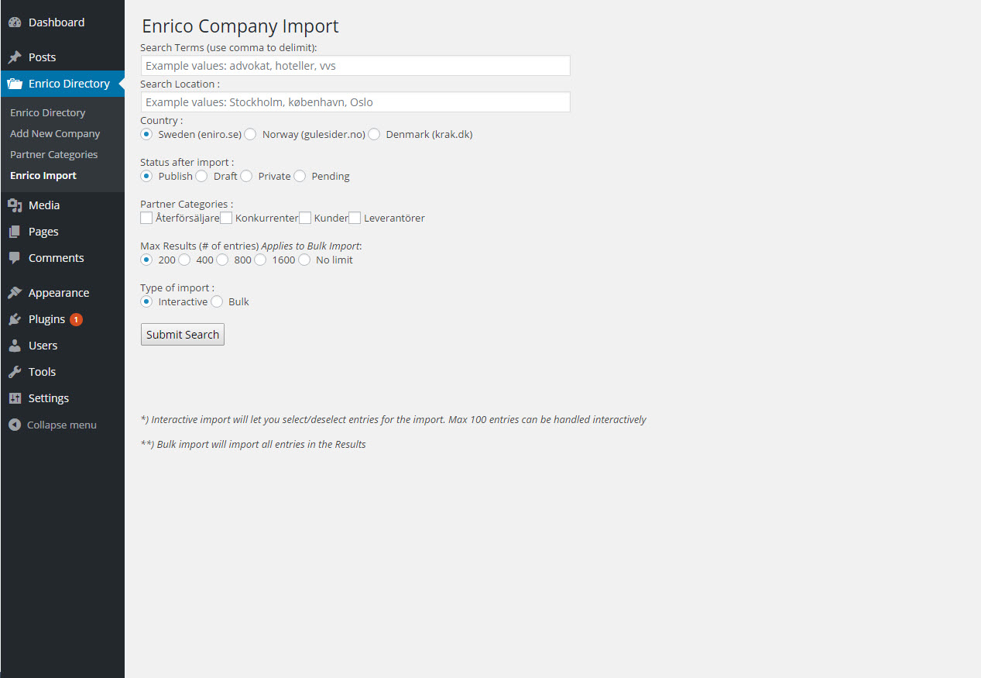The width and height of the screenshot is (981, 678).
Task: Click the Enrico Directory folder icon
Action: (x=15, y=84)
